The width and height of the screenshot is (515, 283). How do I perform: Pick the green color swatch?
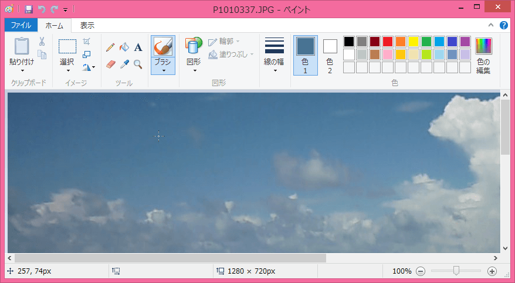[426, 42]
